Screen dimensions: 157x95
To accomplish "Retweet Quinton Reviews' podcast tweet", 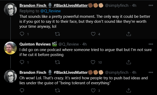I will point(58,62).
